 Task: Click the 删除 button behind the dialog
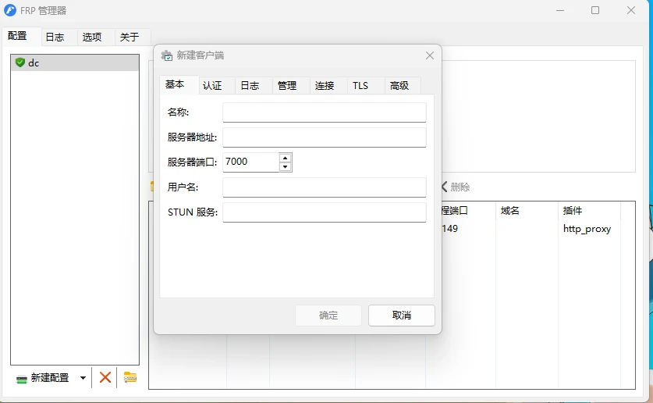[x=456, y=187]
